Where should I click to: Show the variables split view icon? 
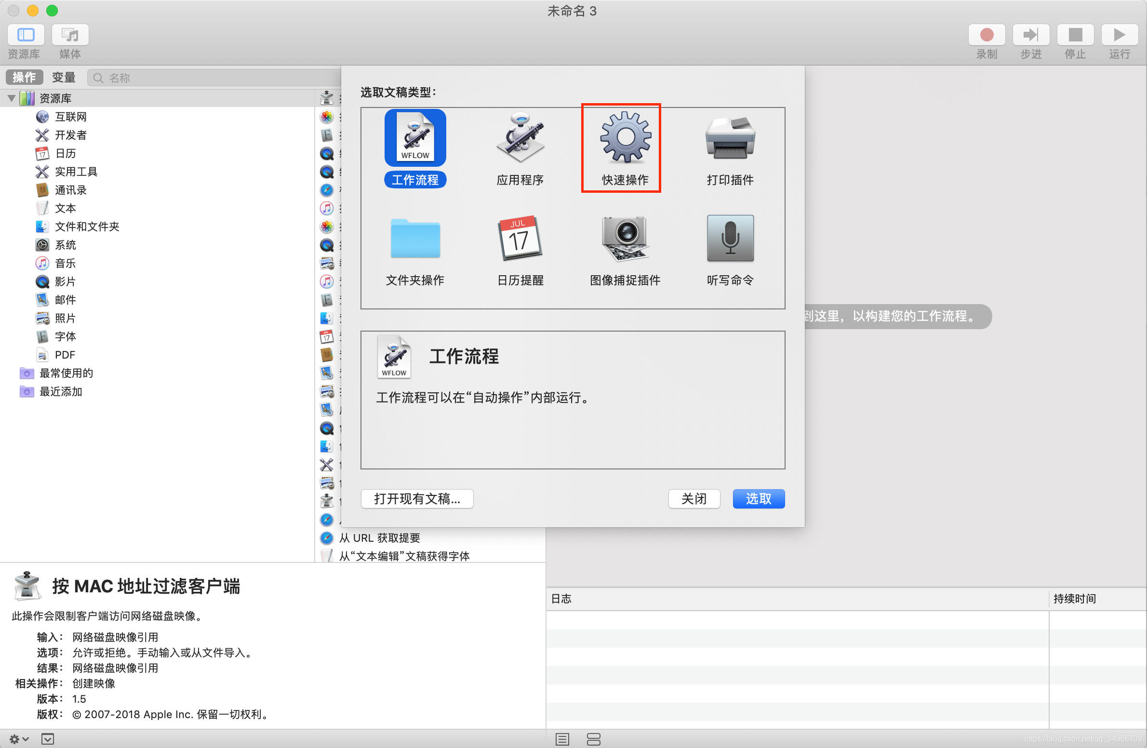pyautogui.click(x=594, y=739)
